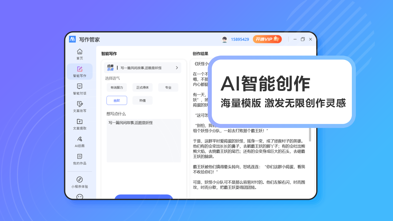Image resolution: width=393 pixels, height=221 pixels.
Task: Select the 有说服力 tone option
Action: (117, 87)
